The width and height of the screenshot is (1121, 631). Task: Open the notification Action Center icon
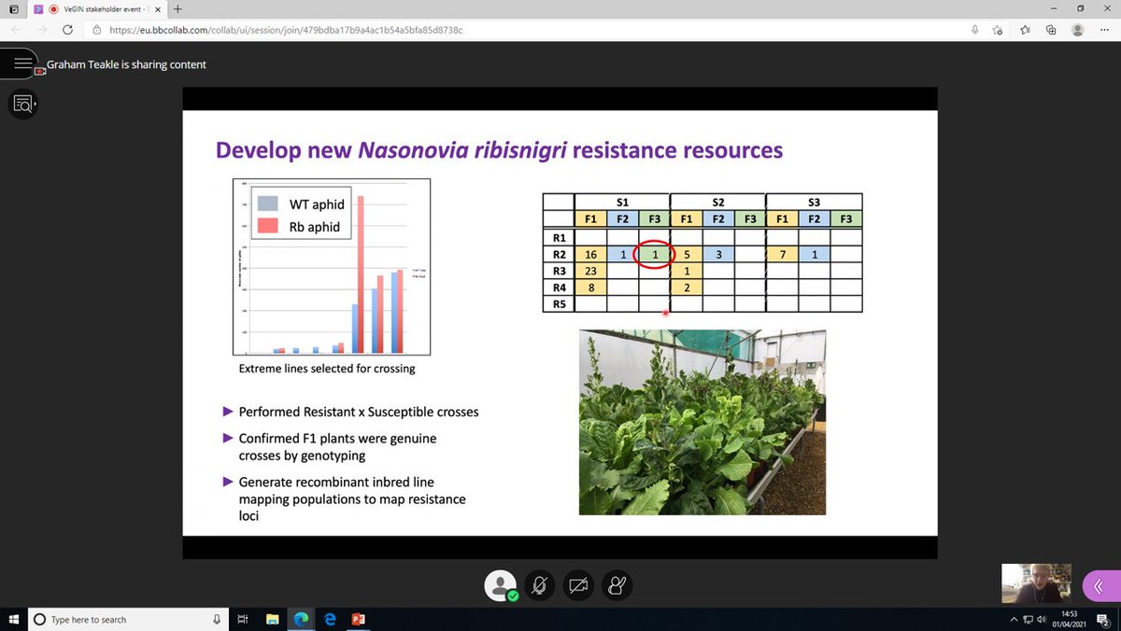(1104, 619)
